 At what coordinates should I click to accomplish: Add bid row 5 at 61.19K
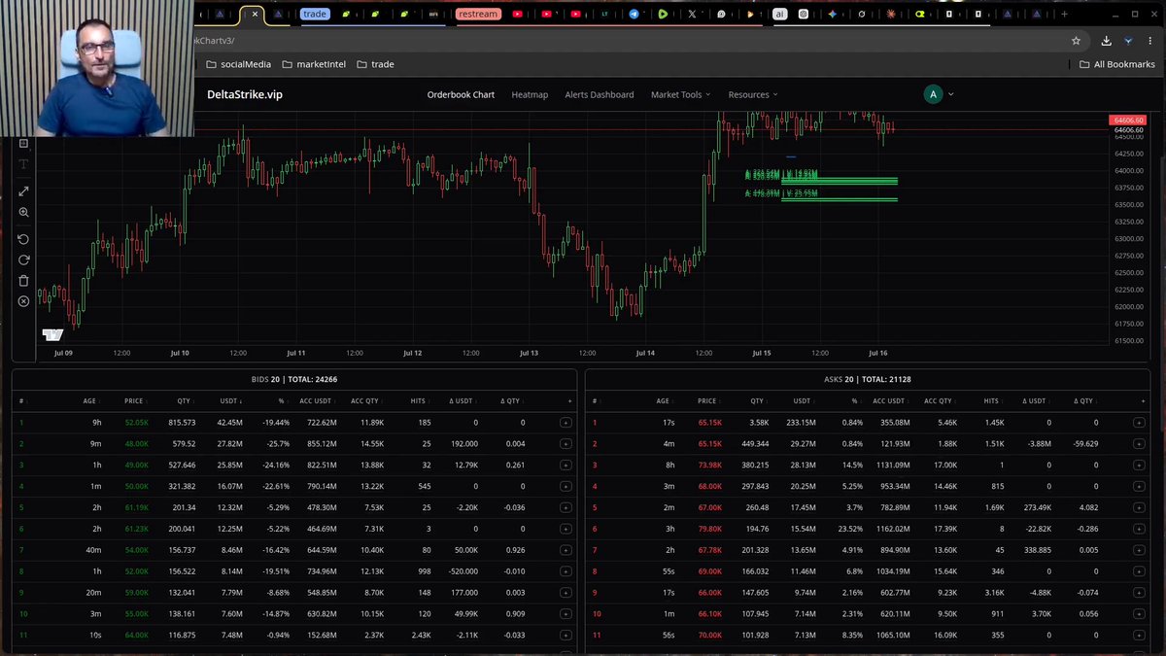[566, 508]
